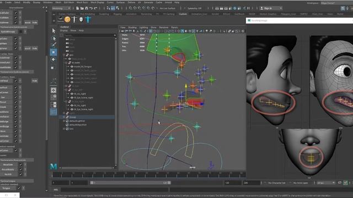The width and height of the screenshot is (353, 198).
Task: Open the Workspace selector dropdown
Action: coord(336,3)
